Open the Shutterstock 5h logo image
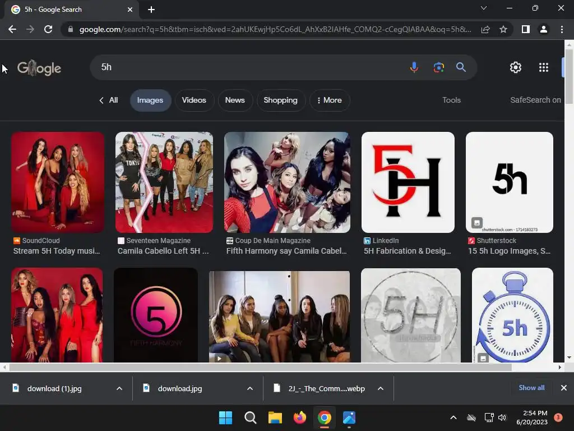The image size is (574, 431). coord(509,182)
